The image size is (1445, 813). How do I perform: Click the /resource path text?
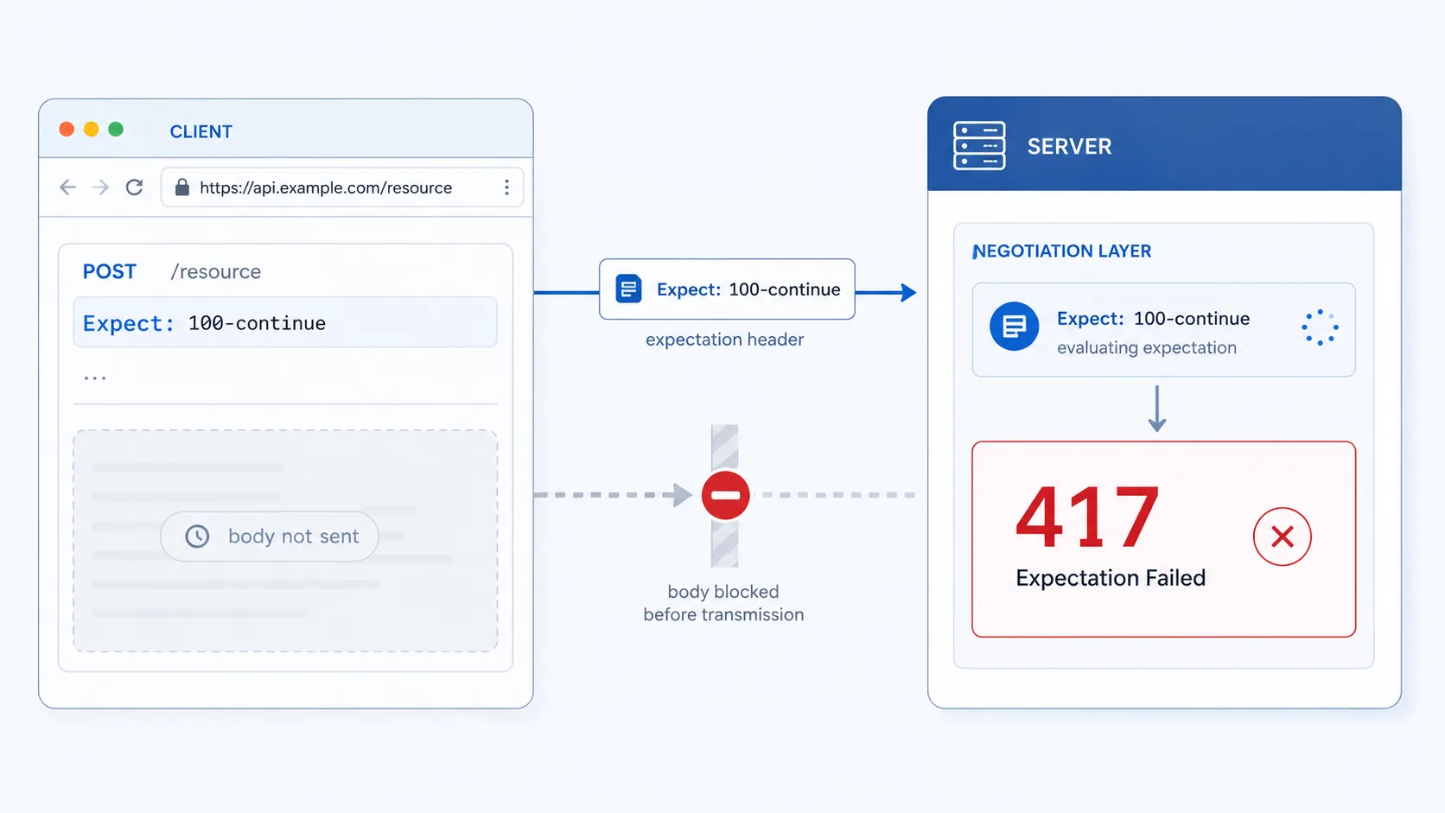215,272
